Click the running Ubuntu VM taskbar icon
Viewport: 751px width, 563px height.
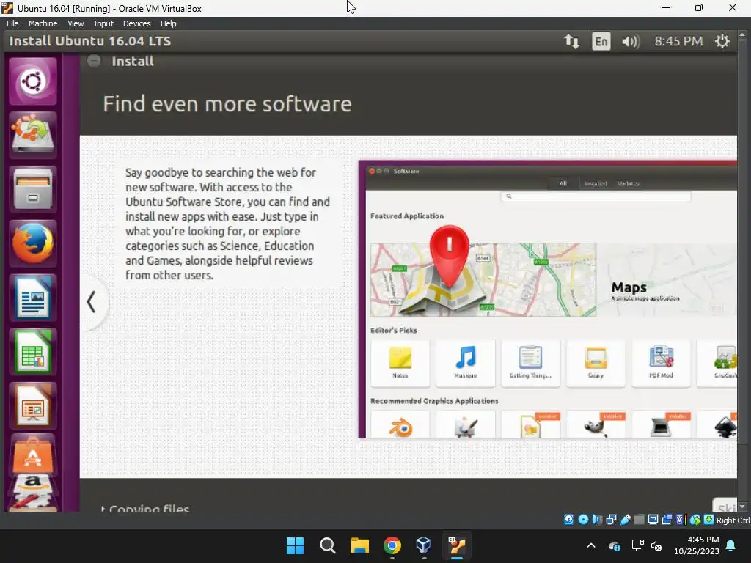[x=456, y=545]
